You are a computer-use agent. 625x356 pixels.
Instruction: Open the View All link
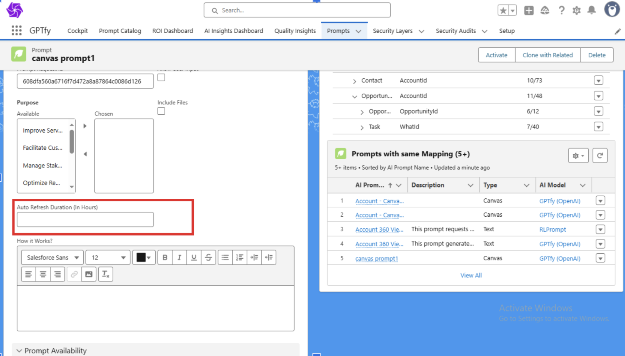coord(471,275)
